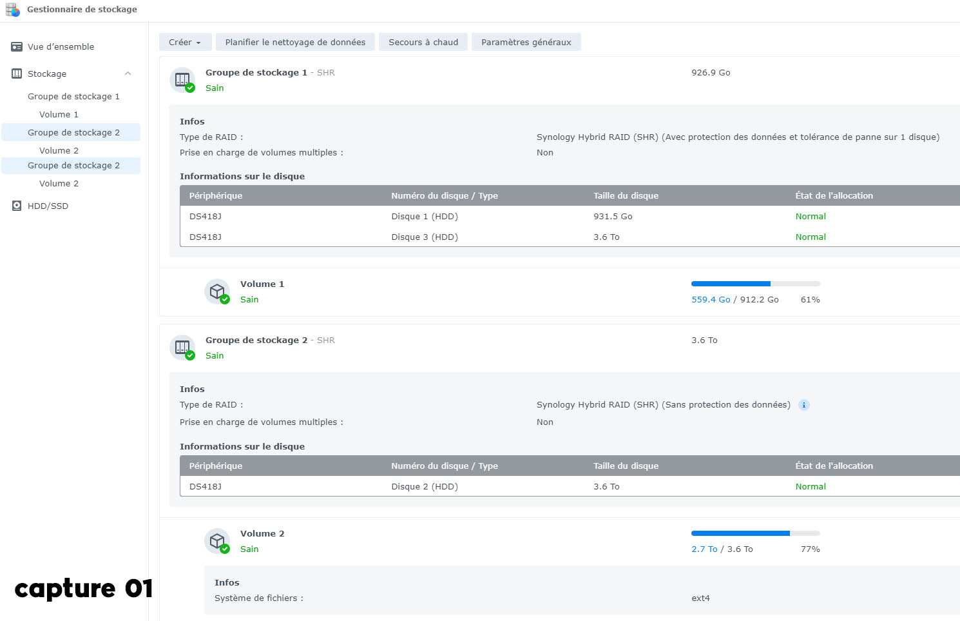Screen dimensions: 960x621
Task: Open the Créer dropdown menu
Action: pyautogui.click(x=184, y=43)
